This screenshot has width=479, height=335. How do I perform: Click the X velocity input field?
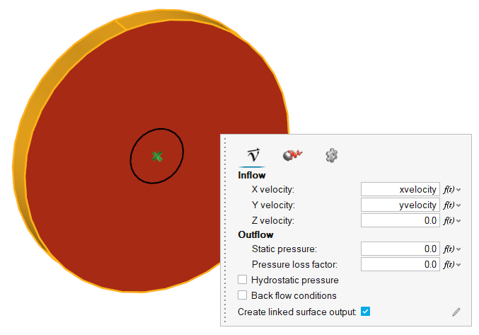[x=400, y=190]
